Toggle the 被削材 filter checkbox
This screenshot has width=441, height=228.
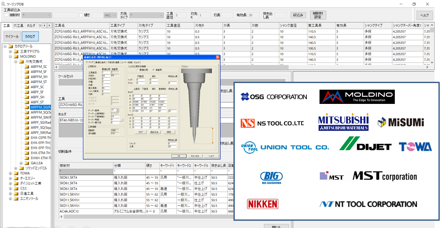(x=6, y=15)
